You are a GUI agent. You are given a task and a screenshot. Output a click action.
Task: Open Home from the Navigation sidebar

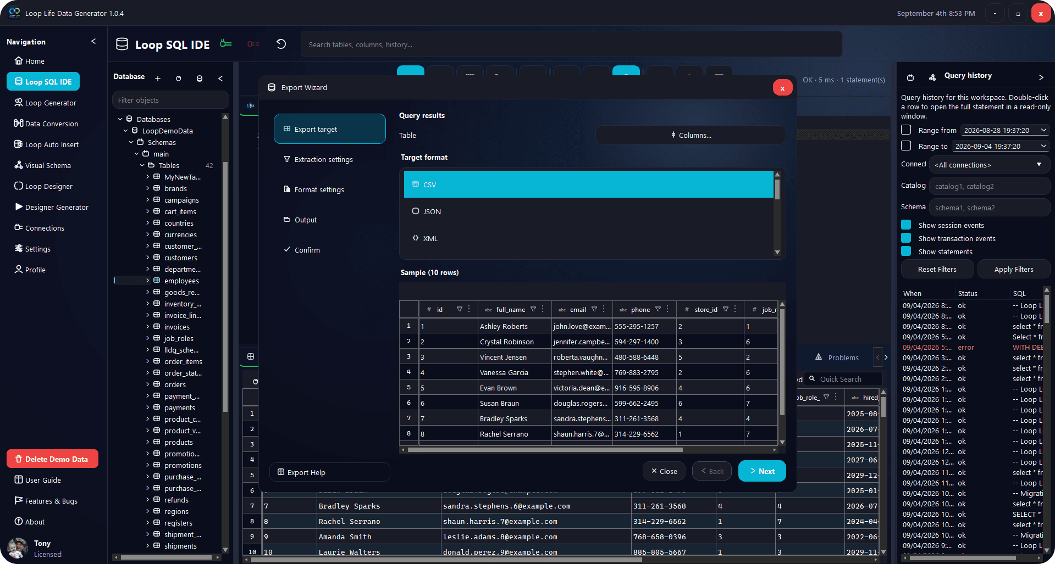click(30, 61)
